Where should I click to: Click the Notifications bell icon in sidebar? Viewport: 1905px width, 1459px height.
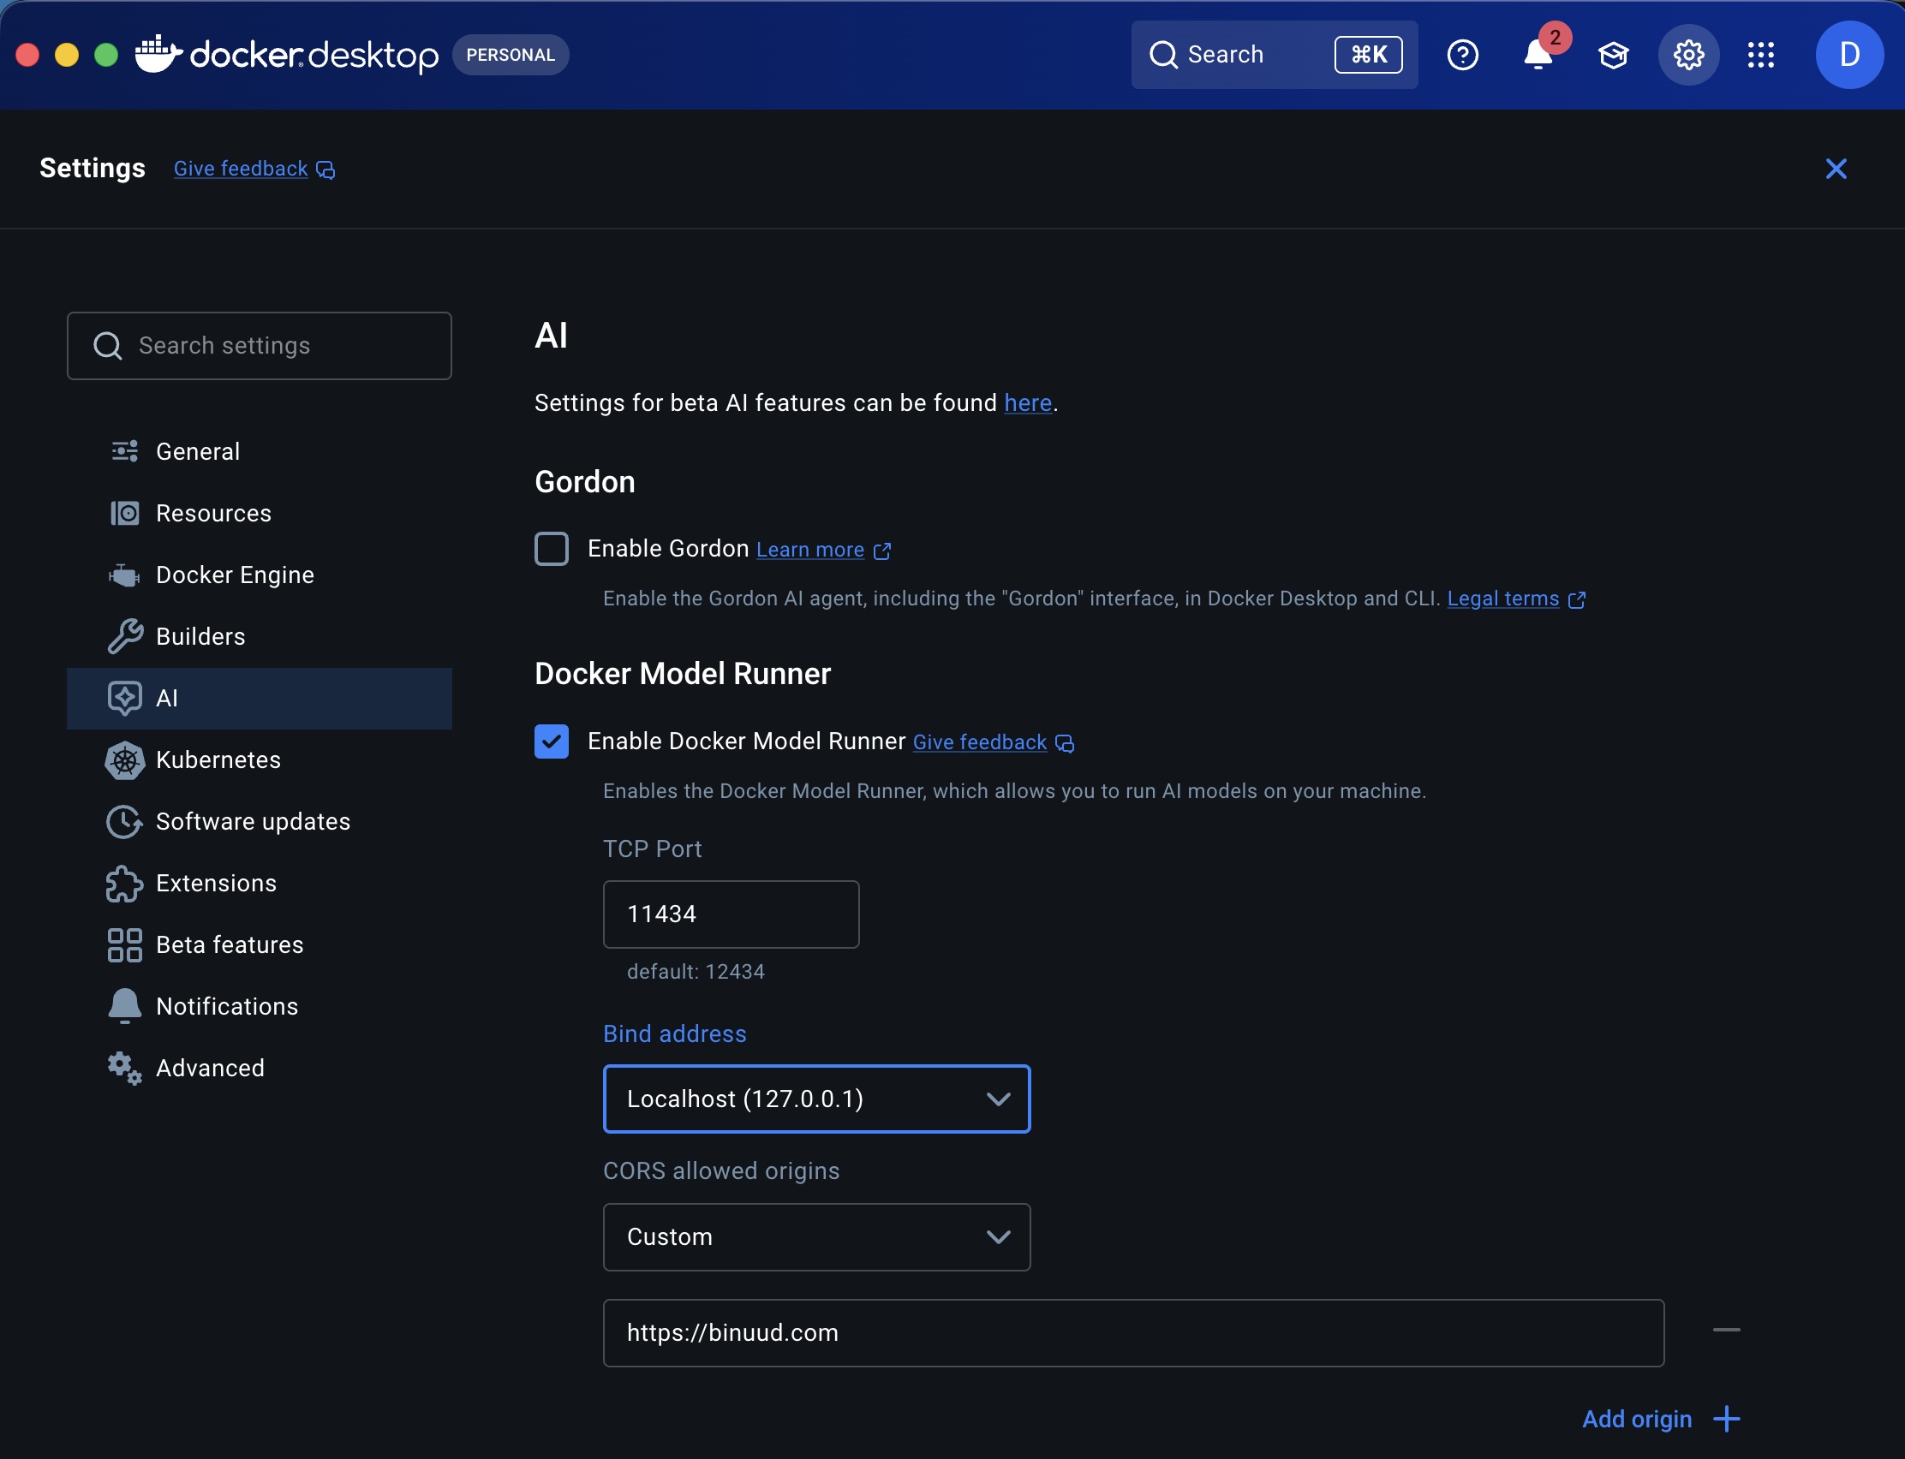point(124,1007)
